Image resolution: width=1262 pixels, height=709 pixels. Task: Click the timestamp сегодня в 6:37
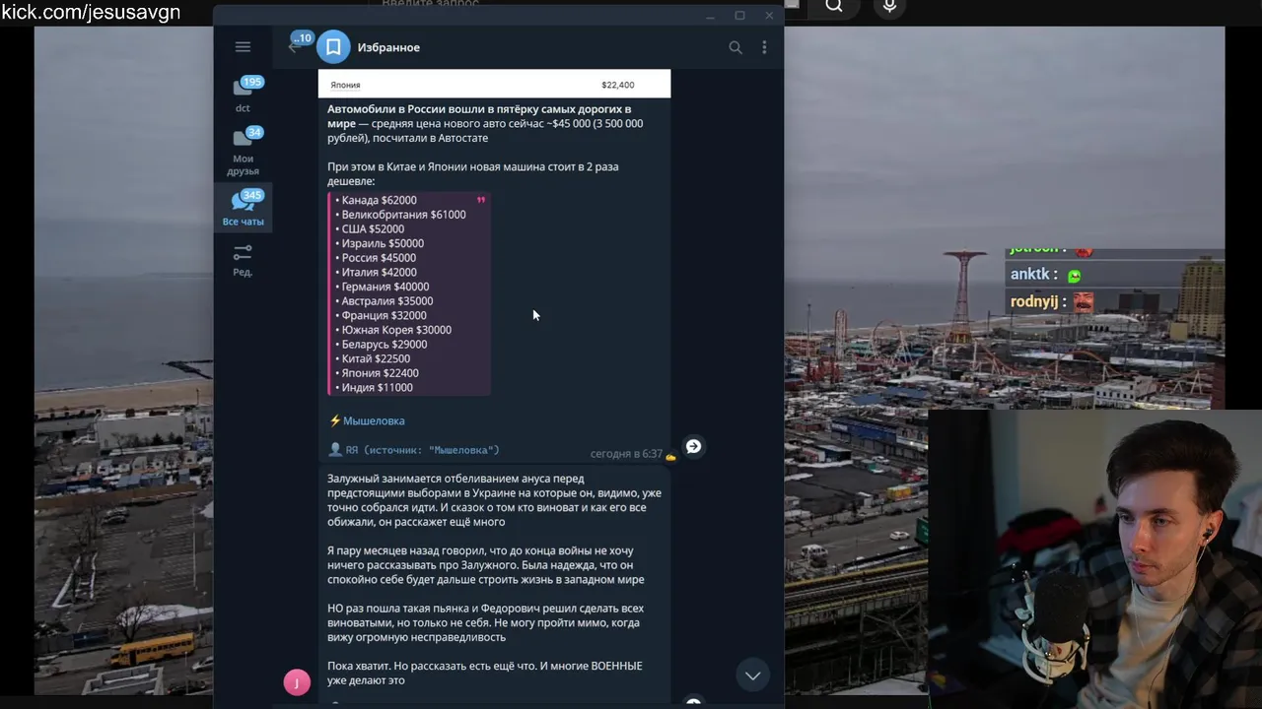click(x=626, y=454)
